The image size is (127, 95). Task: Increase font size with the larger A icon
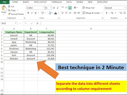[x=54, y=8]
